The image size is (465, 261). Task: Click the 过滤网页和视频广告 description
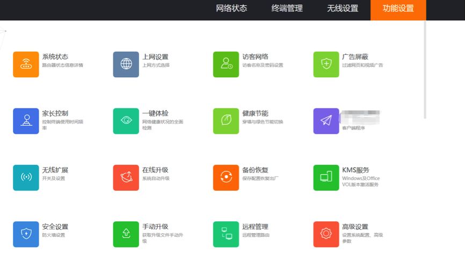coord(362,65)
